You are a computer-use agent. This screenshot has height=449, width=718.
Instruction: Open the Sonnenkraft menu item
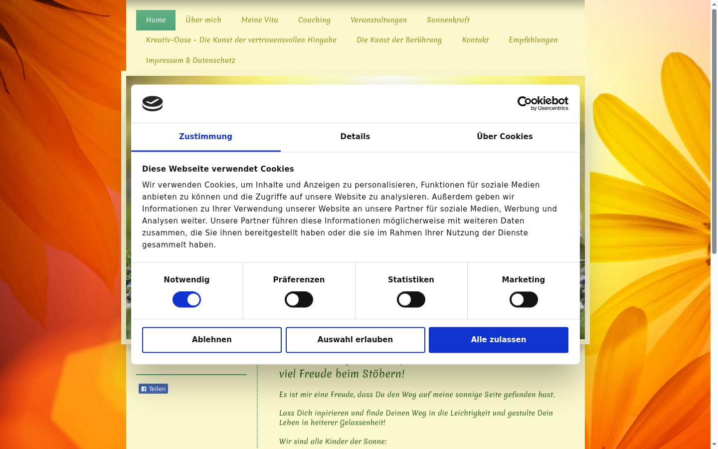pyautogui.click(x=448, y=20)
